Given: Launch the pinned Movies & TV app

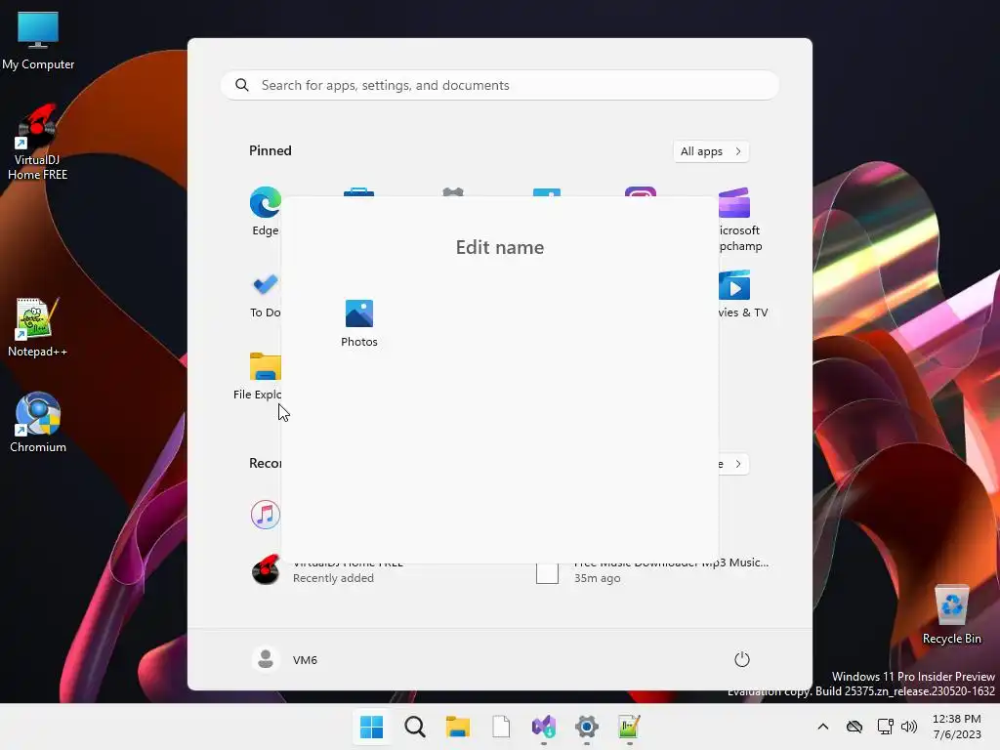Looking at the screenshot, I should pyautogui.click(x=742, y=295).
